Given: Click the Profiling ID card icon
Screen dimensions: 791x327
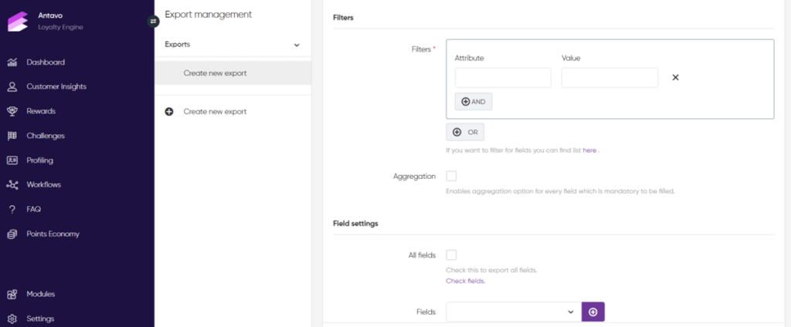Looking at the screenshot, I should (x=12, y=160).
